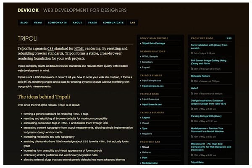
Task: Open the Negative plugin link
Action: tap(147, 134)
